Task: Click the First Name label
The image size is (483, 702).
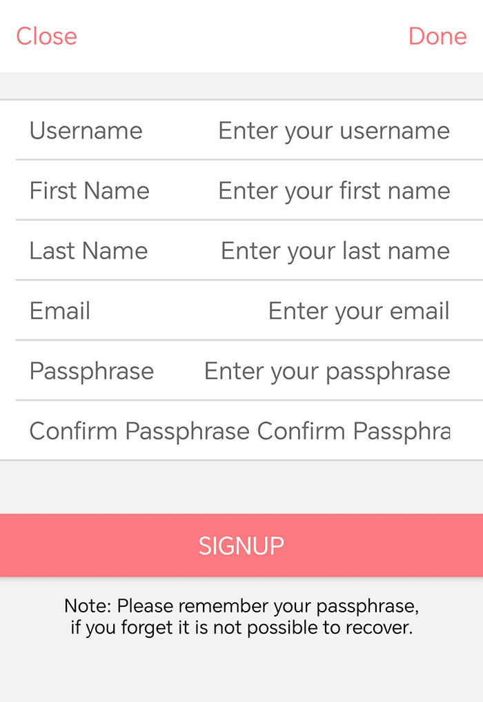Action: click(x=90, y=191)
